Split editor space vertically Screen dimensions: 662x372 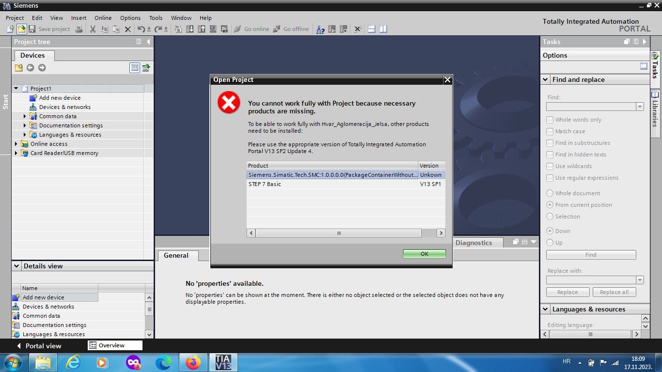(x=383, y=29)
